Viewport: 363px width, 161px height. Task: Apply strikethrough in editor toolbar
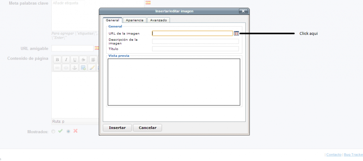pos(83,59)
